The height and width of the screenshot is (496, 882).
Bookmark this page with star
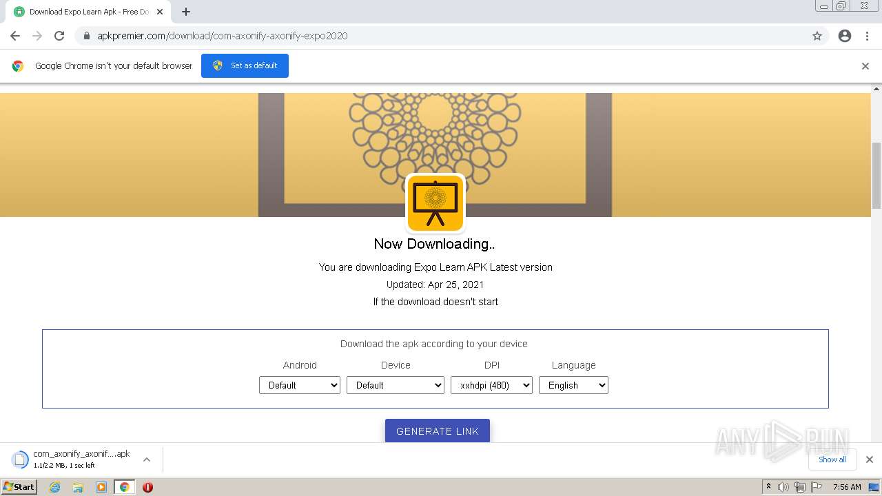click(817, 36)
